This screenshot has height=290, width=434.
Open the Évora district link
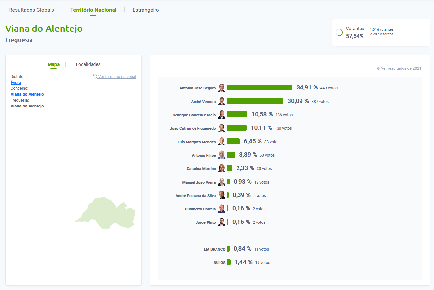(16, 83)
